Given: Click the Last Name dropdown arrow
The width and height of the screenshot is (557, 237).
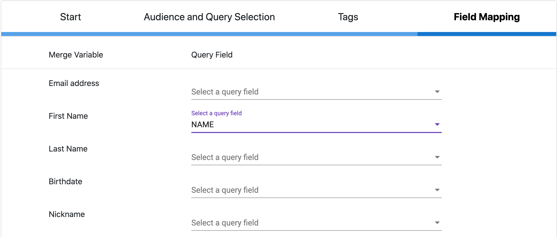Looking at the screenshot, I should pos(437,157).
